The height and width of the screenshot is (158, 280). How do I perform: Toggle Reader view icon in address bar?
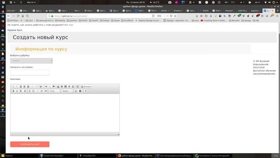[x=153, y=16]
